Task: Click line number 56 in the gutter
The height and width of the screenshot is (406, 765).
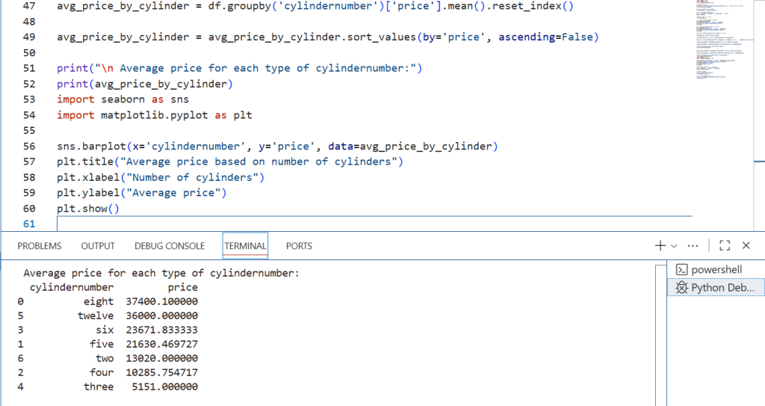Action: click(29, 146)
